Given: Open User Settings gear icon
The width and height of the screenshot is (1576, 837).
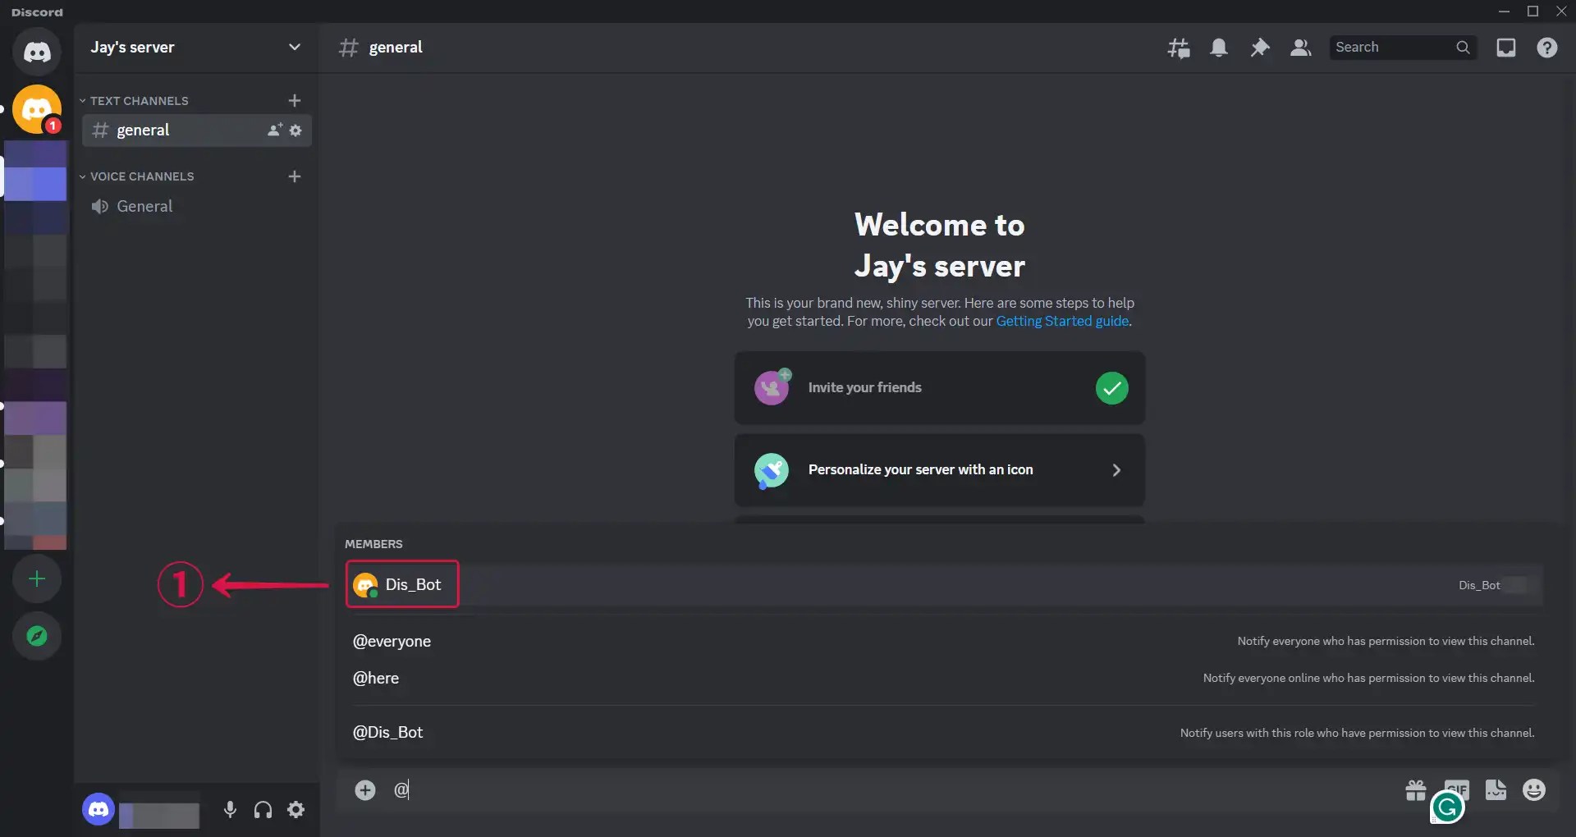Looking at the screenshot, I should click(296, 810).
